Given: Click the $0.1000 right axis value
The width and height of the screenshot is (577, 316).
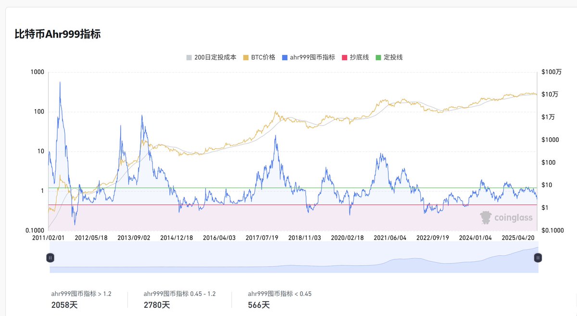Looking at the screenshot, I should coord(553,230).
